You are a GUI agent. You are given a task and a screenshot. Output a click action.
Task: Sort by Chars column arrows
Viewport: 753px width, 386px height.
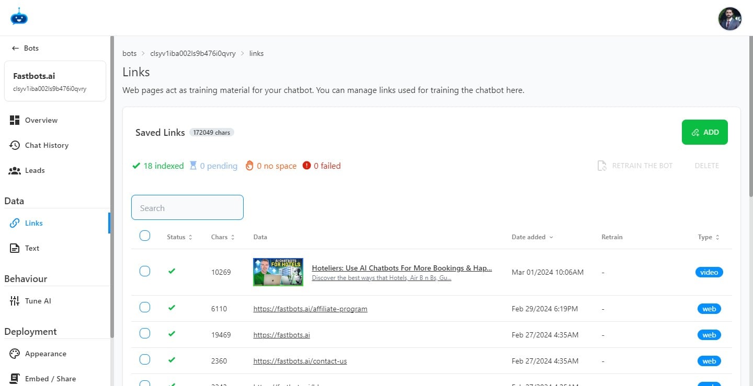(x=233, y=237)
